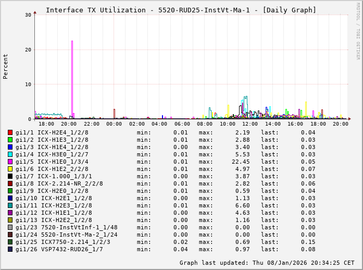Viewport: 363px width, 270px height.
Task: Click the max value 4.97 for gi1/6
Action: point(243,169)
